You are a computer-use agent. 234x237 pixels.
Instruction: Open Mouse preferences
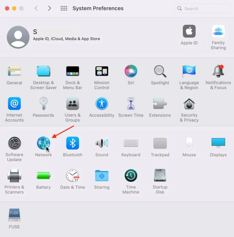tap(189, 143)
